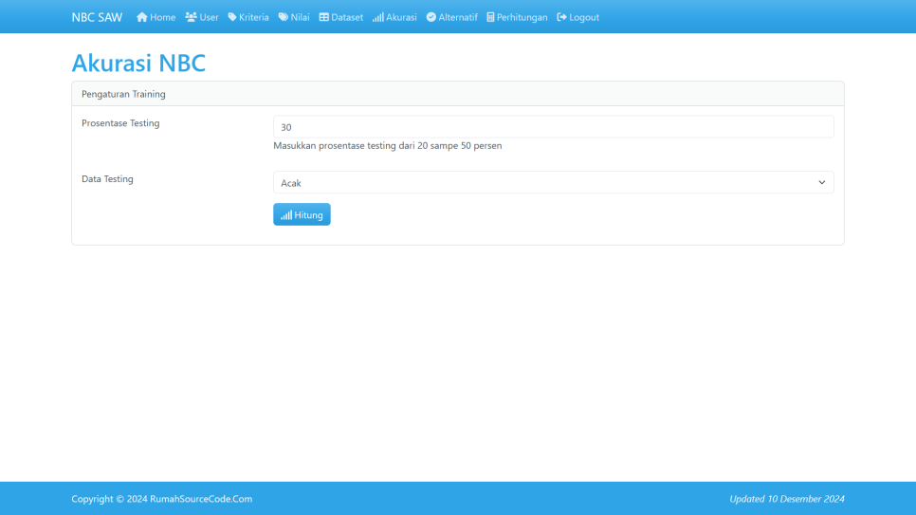Click the table icon beside Dataset
Viewport: 916px width, 515px height.
324,17
